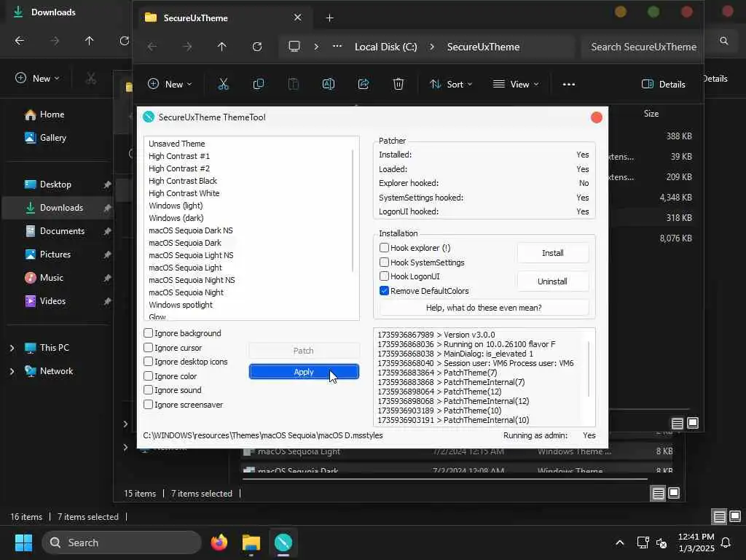Click the taskbar Search box

(x=122, y=542)
